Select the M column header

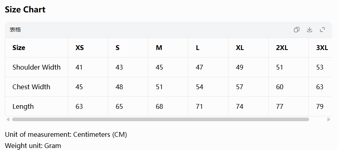(168, 48)
